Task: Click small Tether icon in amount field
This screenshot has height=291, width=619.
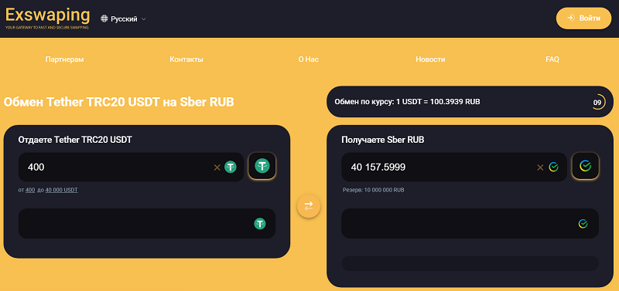Action: (x=231, y=167)
